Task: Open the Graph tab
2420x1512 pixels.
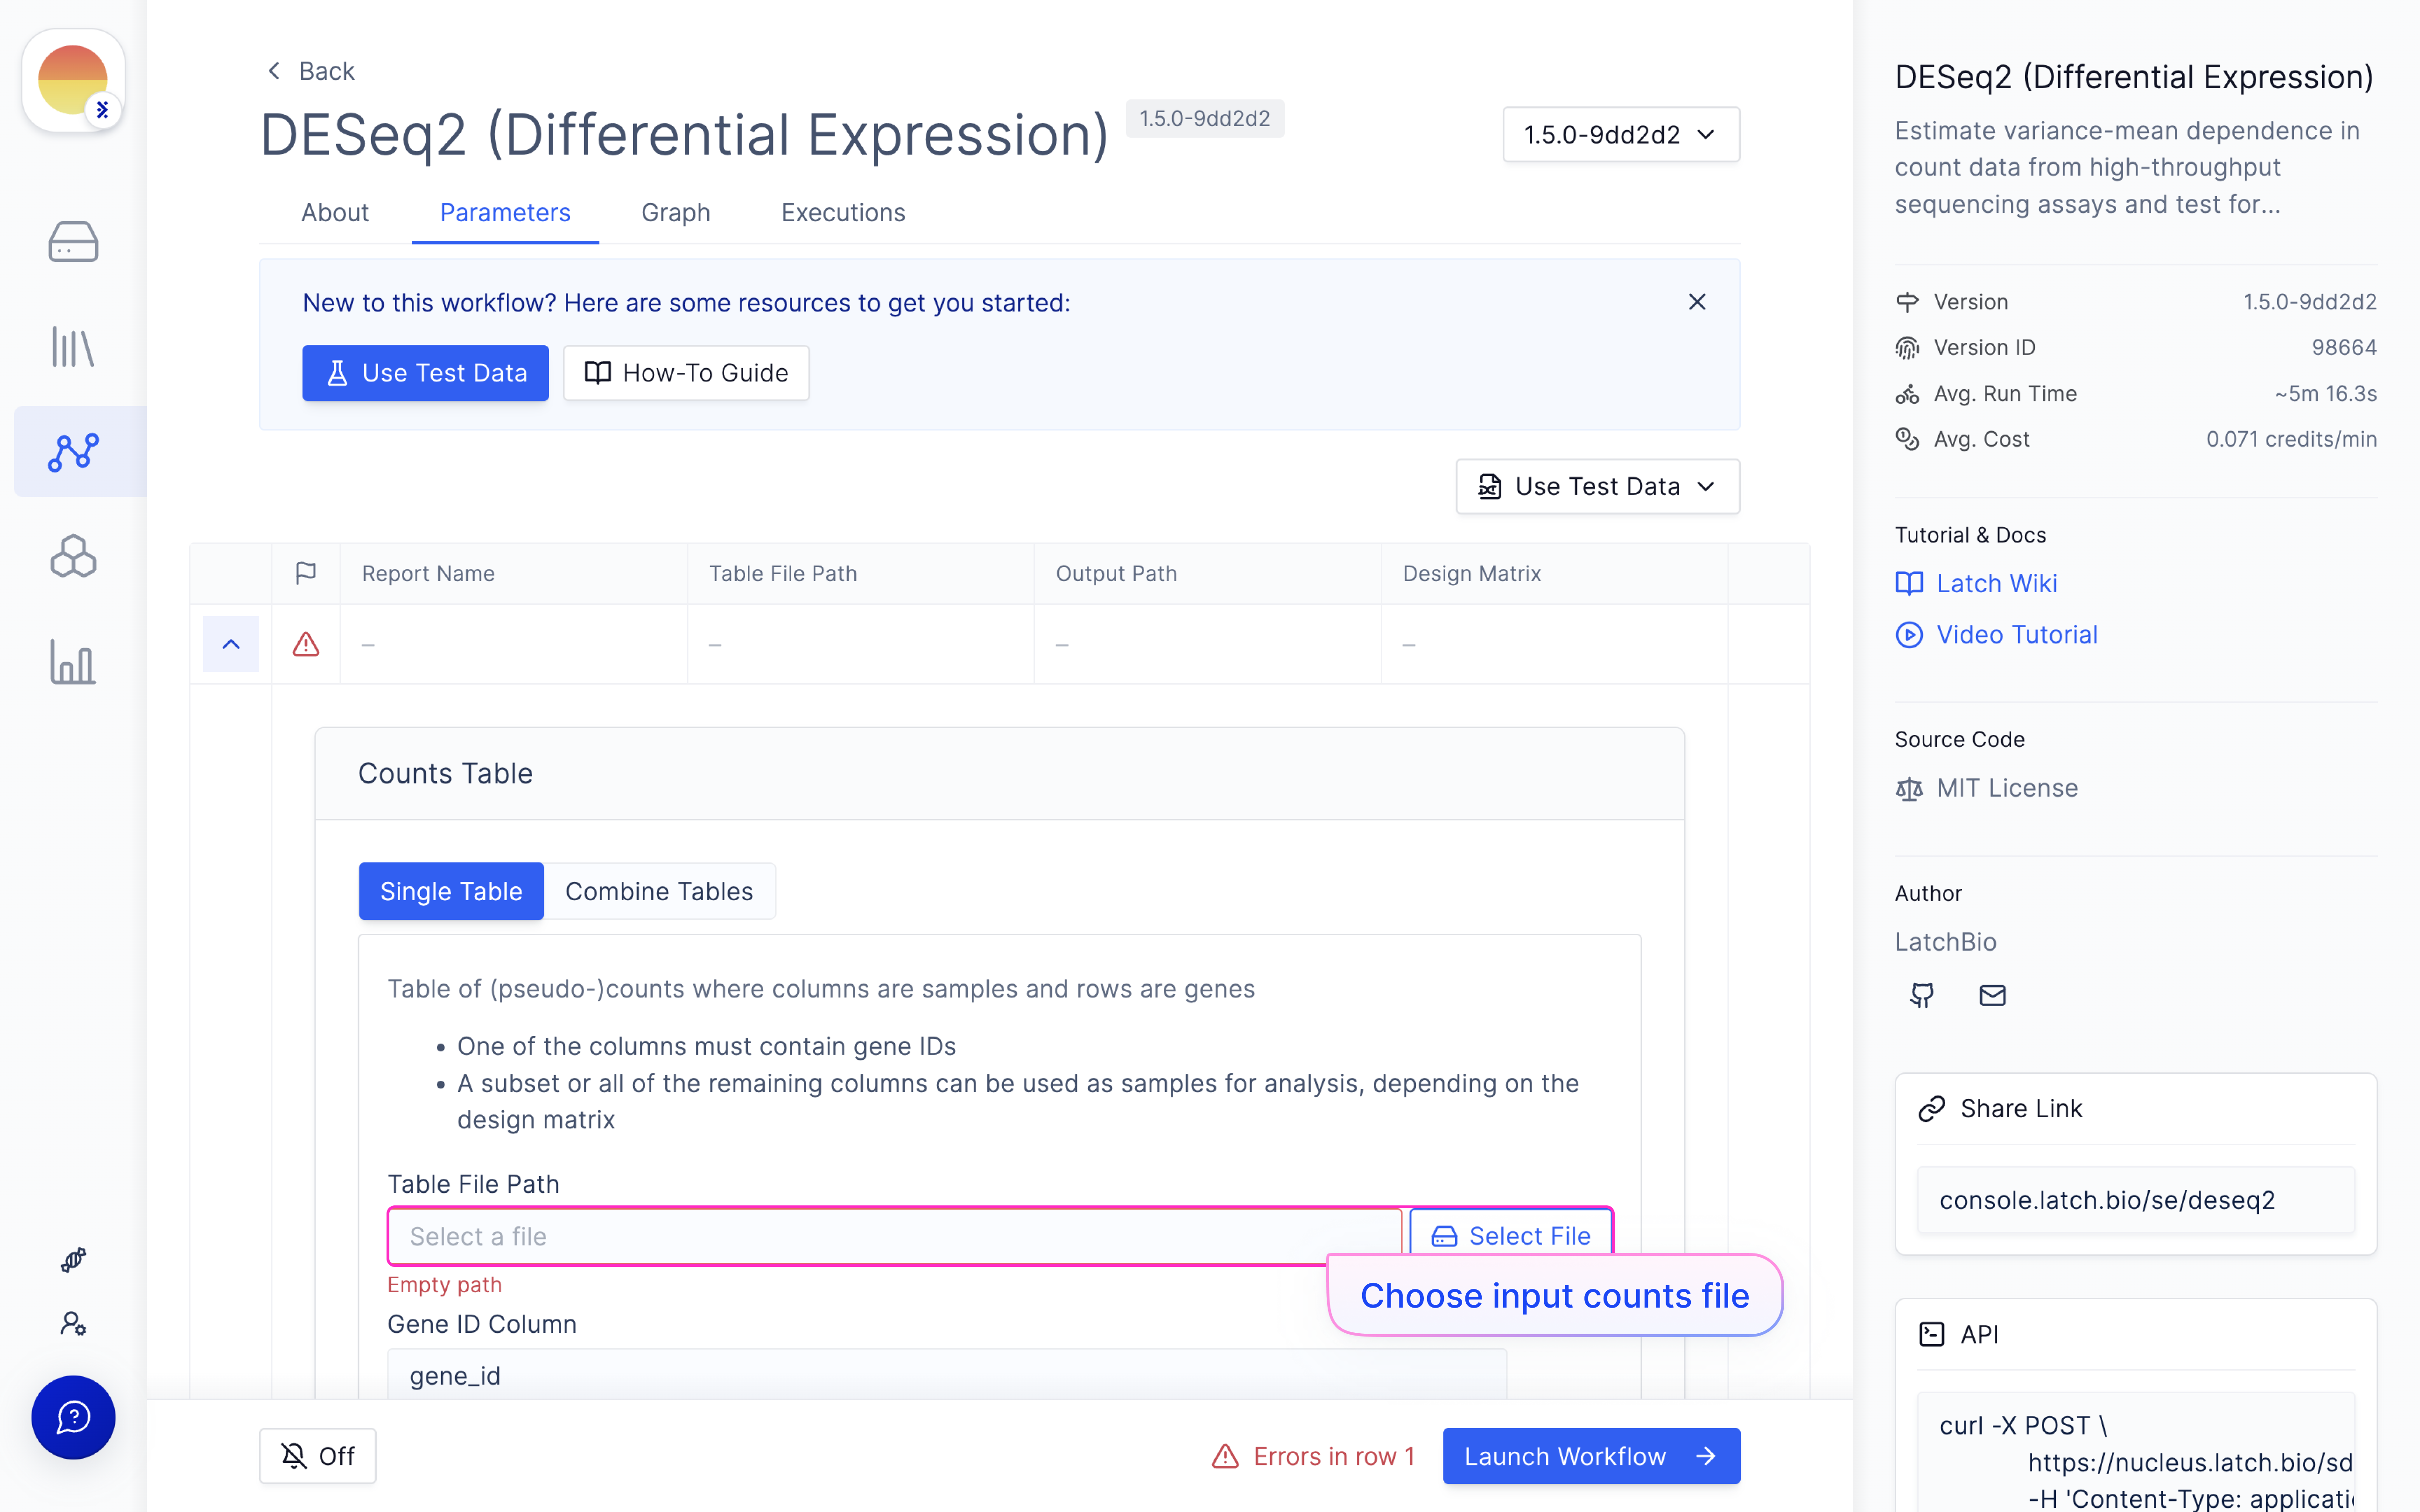Action: click(676, 212)
